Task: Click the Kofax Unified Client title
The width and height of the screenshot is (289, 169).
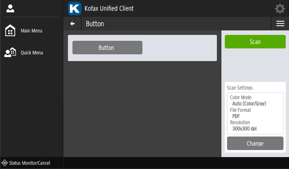Action: 109,8
